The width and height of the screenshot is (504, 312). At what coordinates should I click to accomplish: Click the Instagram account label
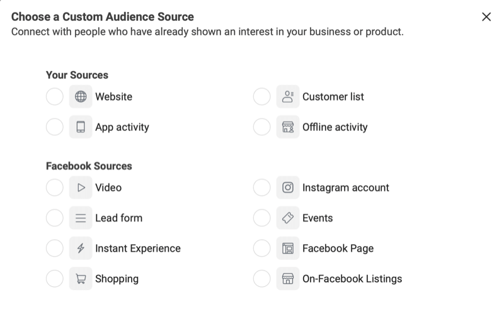point(345,187)
